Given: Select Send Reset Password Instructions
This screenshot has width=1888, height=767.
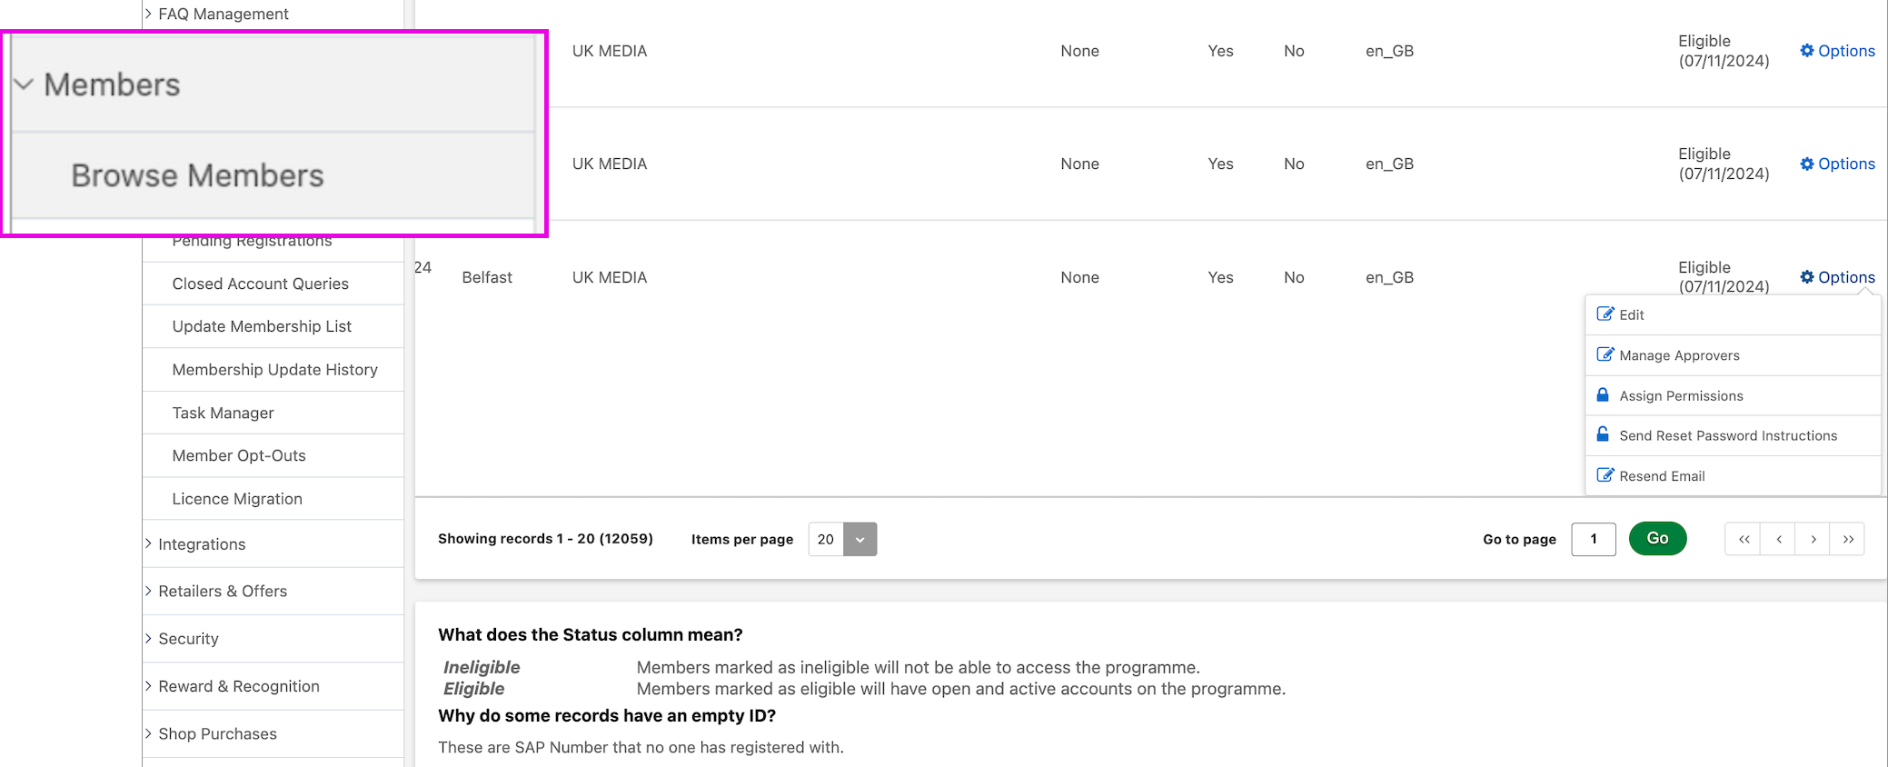Looking at the screenshot, I should (1733, 435).
